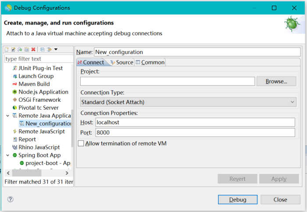Click into the Port field
Image resolution: width=307 pixels, height=212 pixels.
click(195, 133)
